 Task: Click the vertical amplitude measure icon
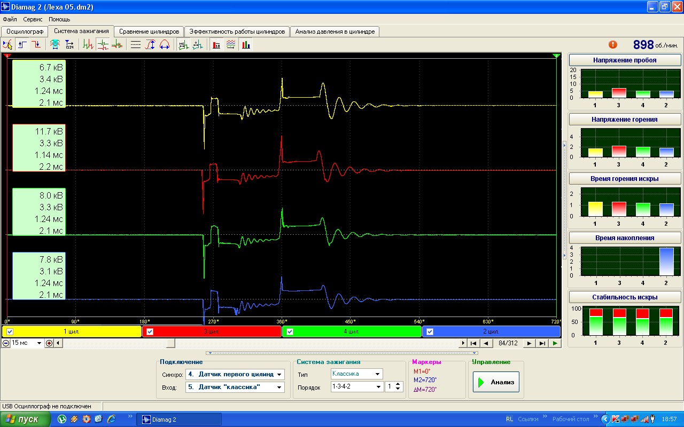click(150, 45)
